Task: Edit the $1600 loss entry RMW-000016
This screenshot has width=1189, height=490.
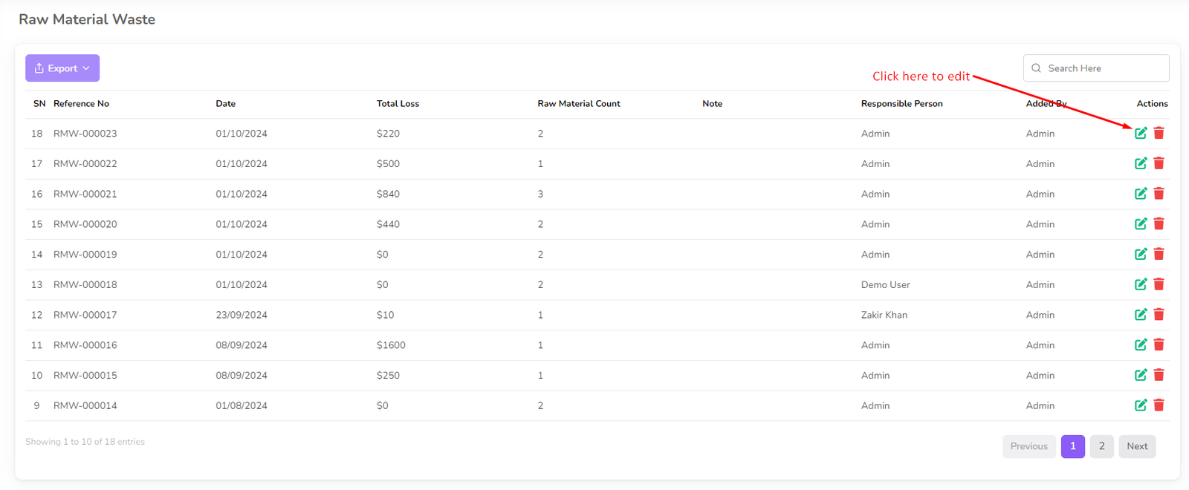Action: coord(1140,344)
